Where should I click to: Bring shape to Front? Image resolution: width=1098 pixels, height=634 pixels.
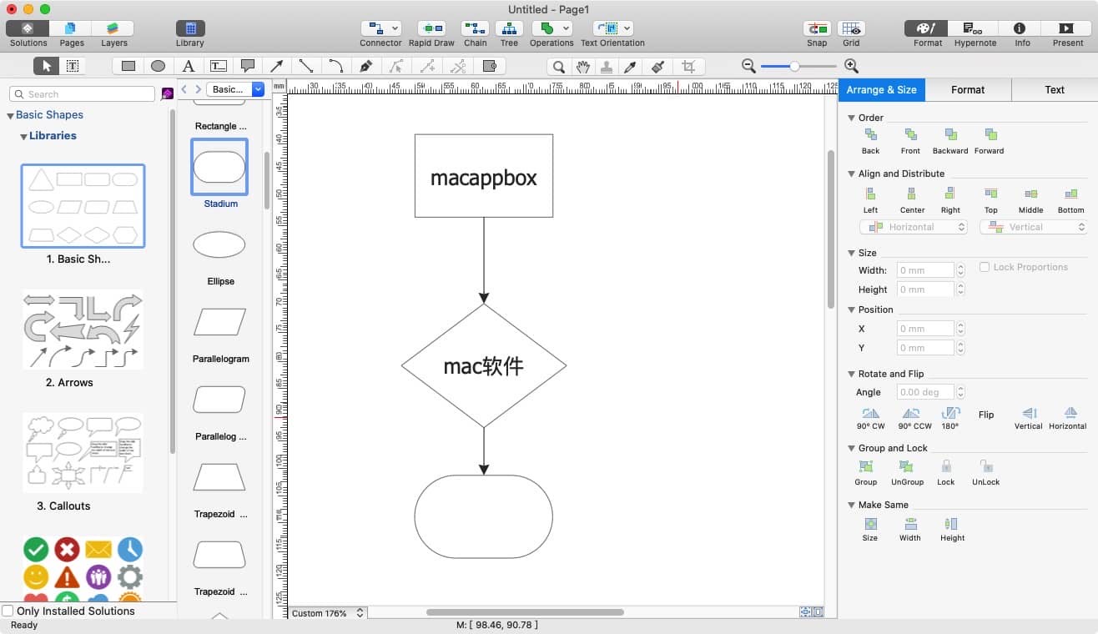point(910,141)
